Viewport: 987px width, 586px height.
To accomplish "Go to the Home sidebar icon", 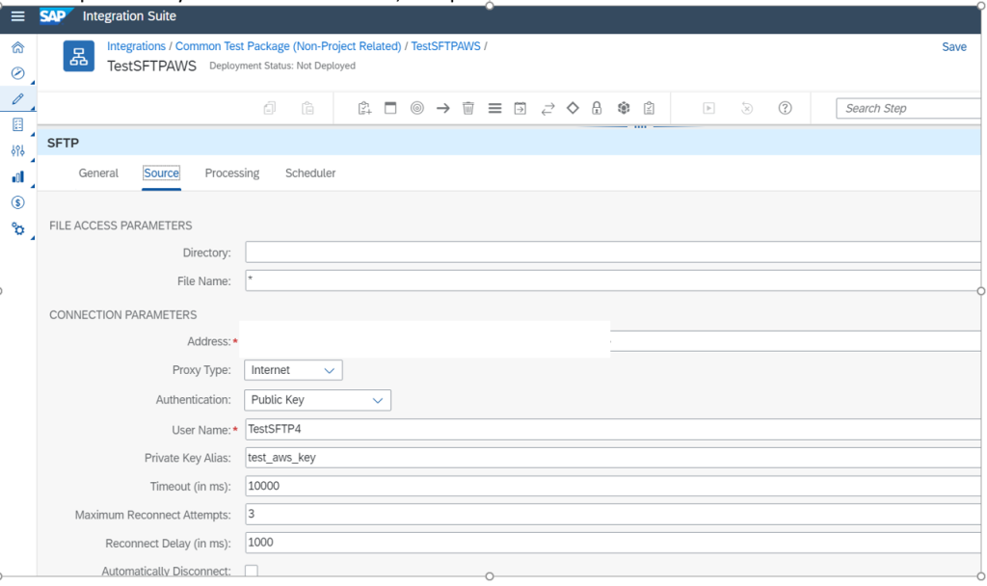I will click(17, 46).
